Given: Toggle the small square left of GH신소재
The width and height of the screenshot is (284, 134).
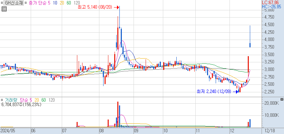Looking at the screenshot, I should point(2,3).
